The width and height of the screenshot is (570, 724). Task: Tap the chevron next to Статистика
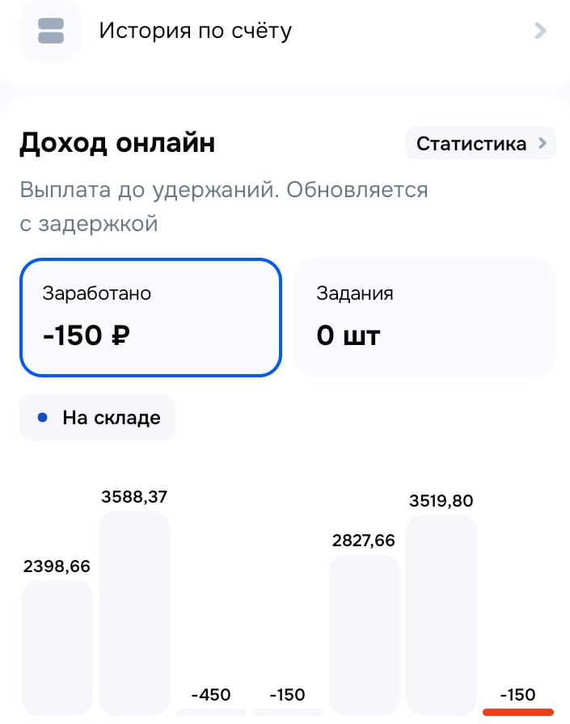[543, 144]
